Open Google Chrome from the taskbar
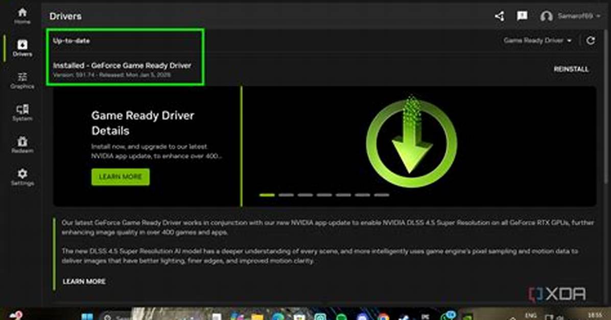The height and width of the screenshot is (320, 611). (383, 317)
